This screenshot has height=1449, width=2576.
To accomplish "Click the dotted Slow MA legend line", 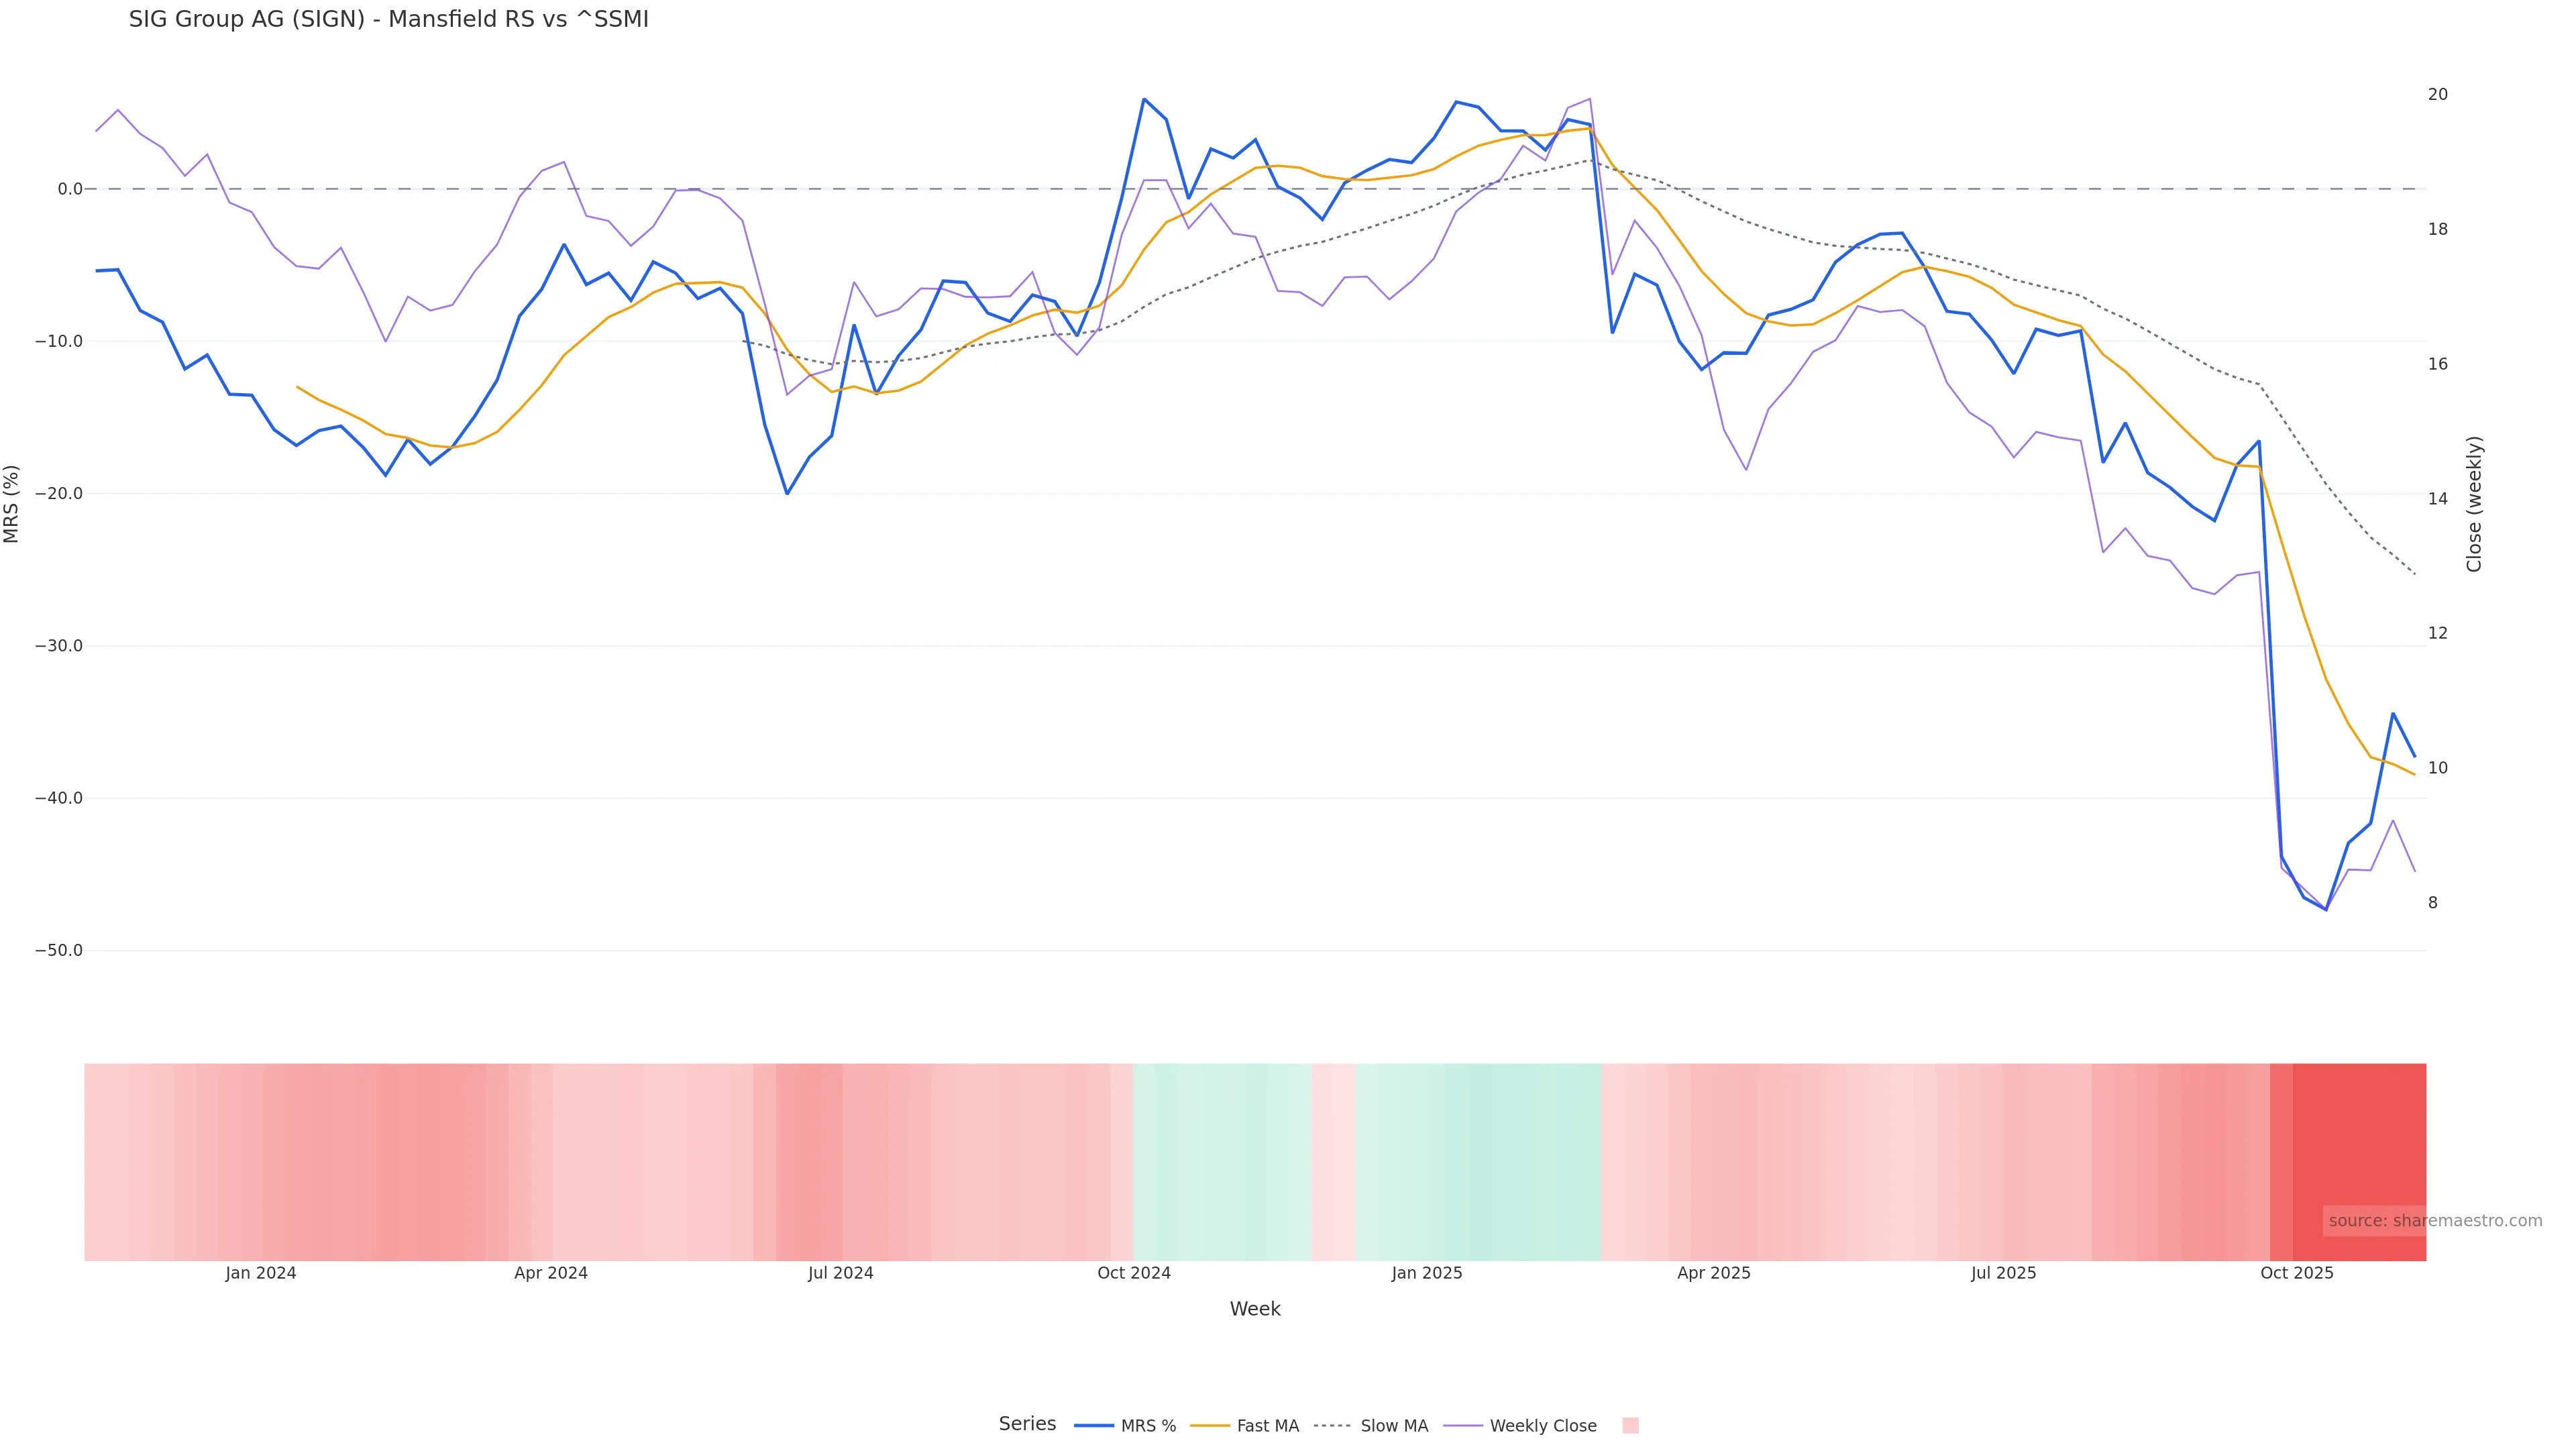I will pyautogui.click(x=1333, y=1426).
